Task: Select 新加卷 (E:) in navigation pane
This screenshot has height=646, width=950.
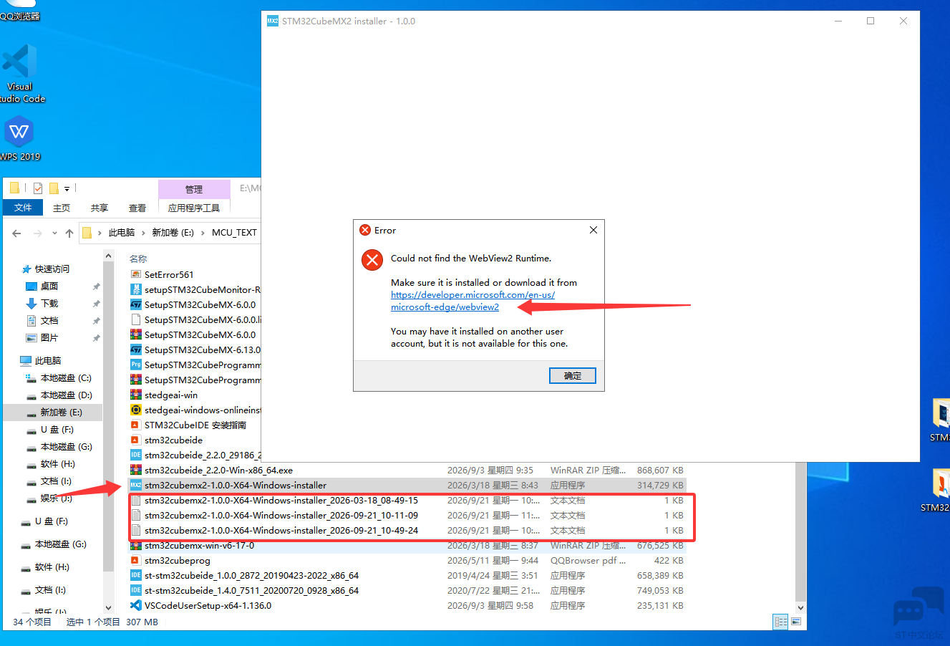Action: 54,413
